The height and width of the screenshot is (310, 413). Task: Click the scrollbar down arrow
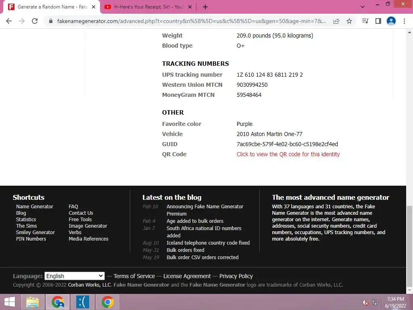(x=410, y=291)
